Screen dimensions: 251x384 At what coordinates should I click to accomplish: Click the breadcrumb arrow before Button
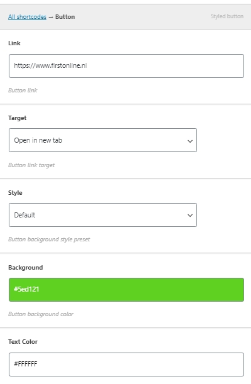click(x=51, y=17)
